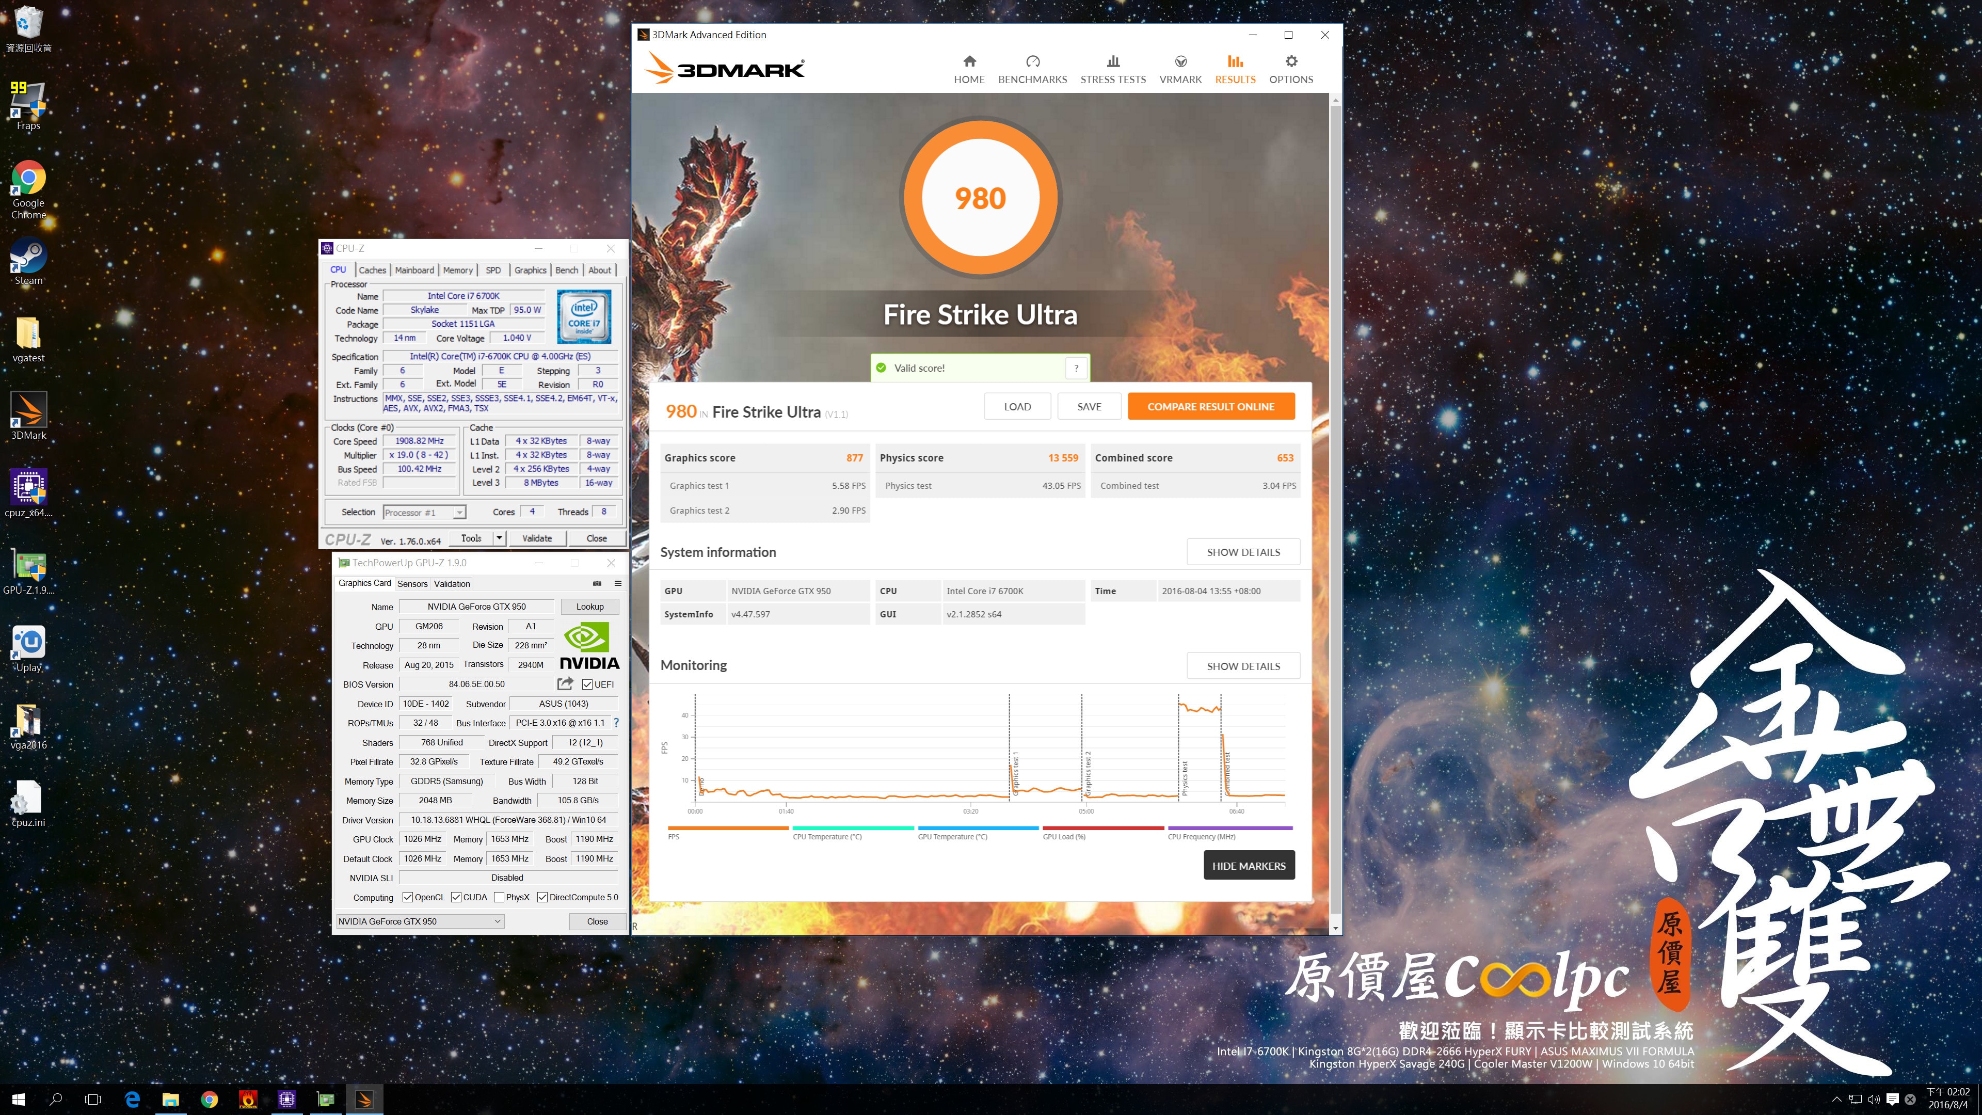Select the GPU-Z.1.9 desktop icon
This screenshot has width=1982, height=1115.
(28, 572)
